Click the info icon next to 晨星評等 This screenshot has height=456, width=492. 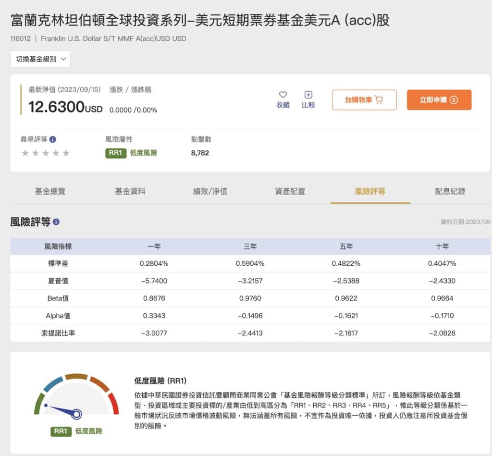[53, 140]
